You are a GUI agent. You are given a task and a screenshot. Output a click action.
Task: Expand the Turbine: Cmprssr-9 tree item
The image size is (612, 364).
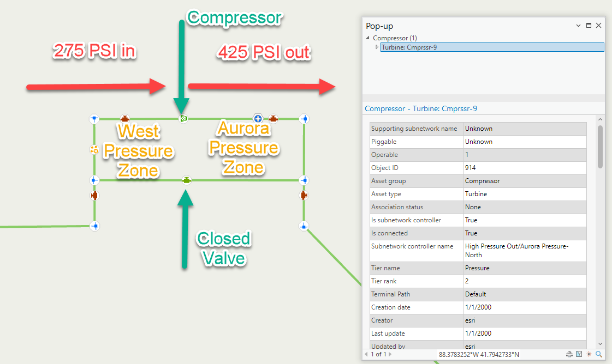click(377, 47)
